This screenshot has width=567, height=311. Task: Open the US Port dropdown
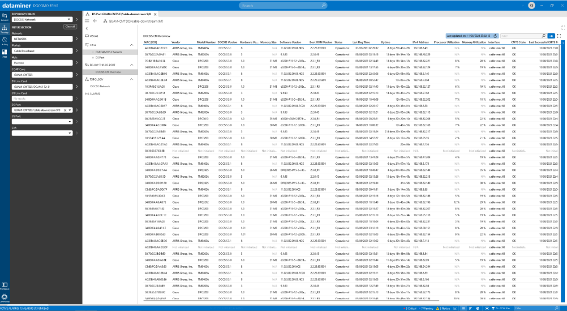point(42,121)
